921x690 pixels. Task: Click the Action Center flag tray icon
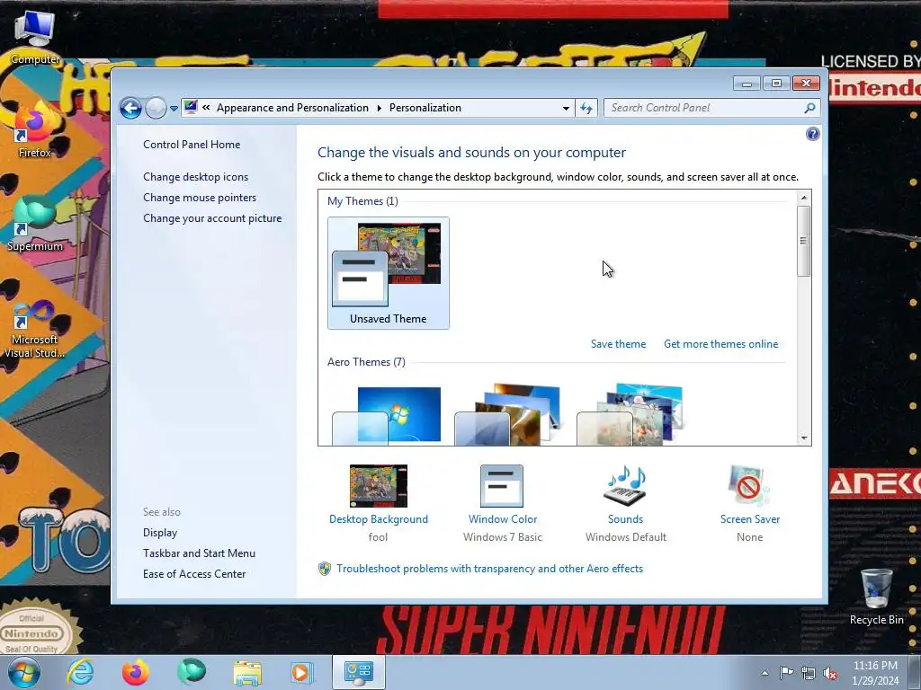tap(786, 672)
